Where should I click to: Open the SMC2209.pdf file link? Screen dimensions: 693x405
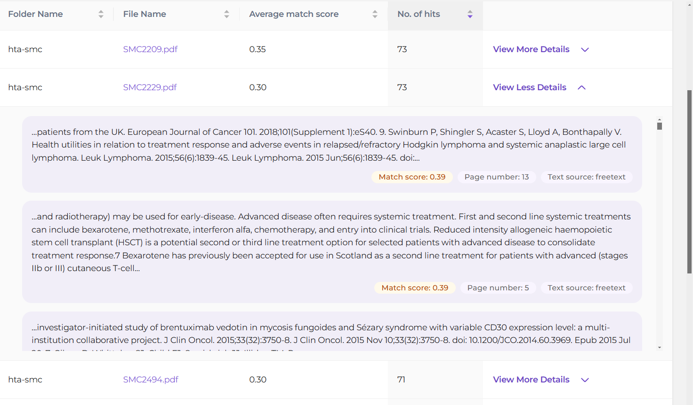(150, 49)
